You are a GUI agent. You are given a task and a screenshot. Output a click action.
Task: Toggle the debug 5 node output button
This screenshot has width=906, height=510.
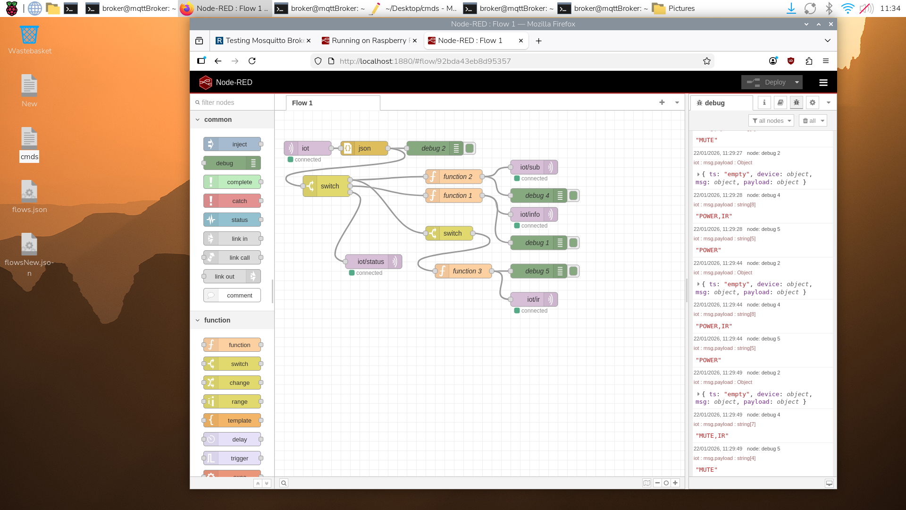[573, 271]
